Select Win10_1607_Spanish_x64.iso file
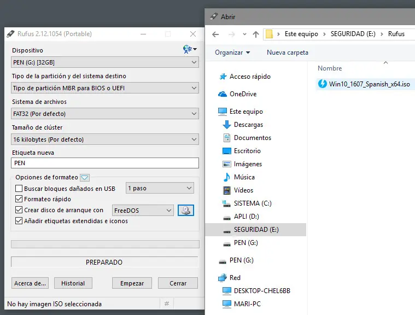415x315 pixels. 365,84
